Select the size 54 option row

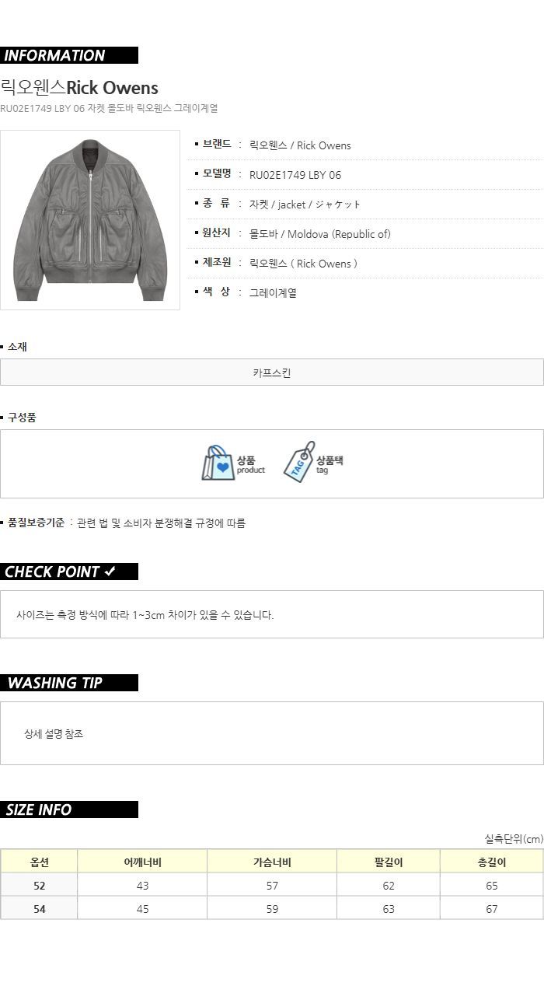272,908
